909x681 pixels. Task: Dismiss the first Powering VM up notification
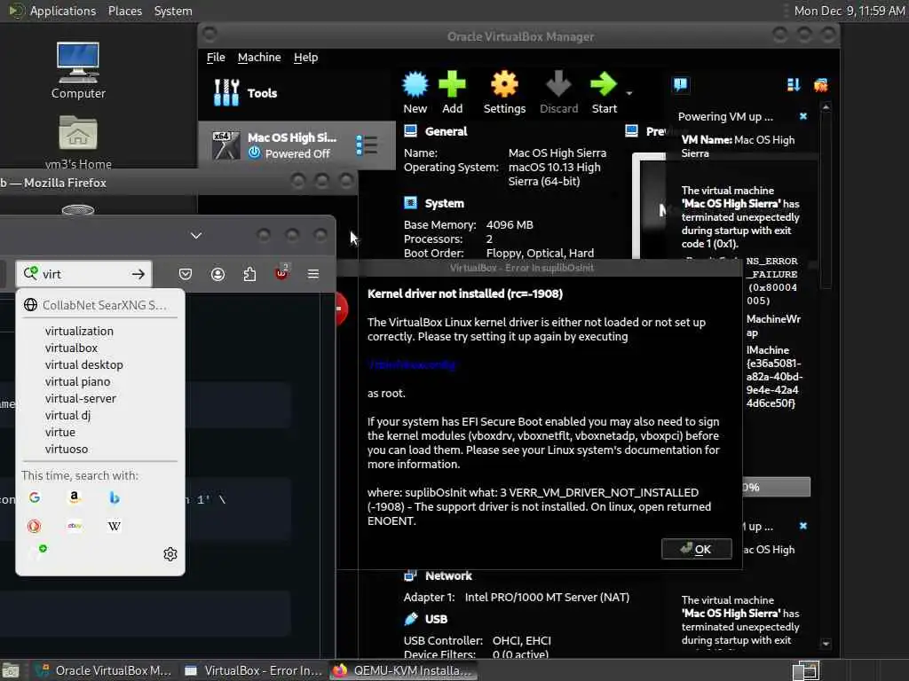pos(802,116)
